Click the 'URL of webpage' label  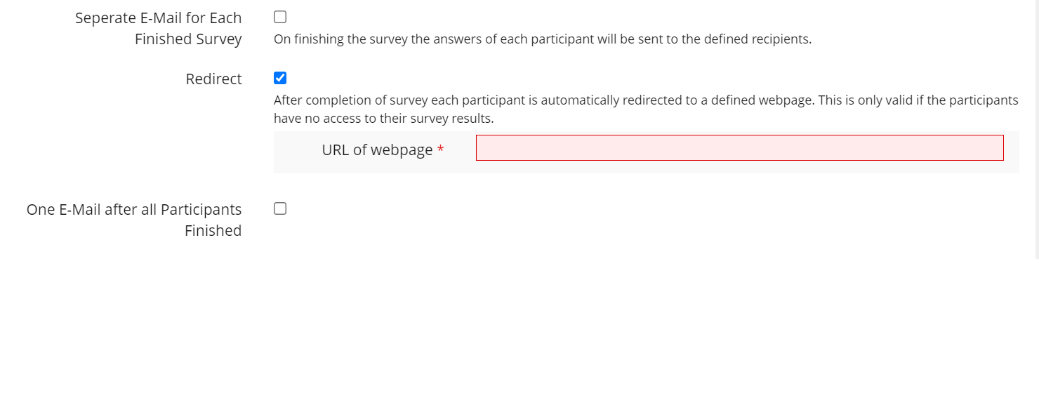pyautogui.click(x=377, y=150)
